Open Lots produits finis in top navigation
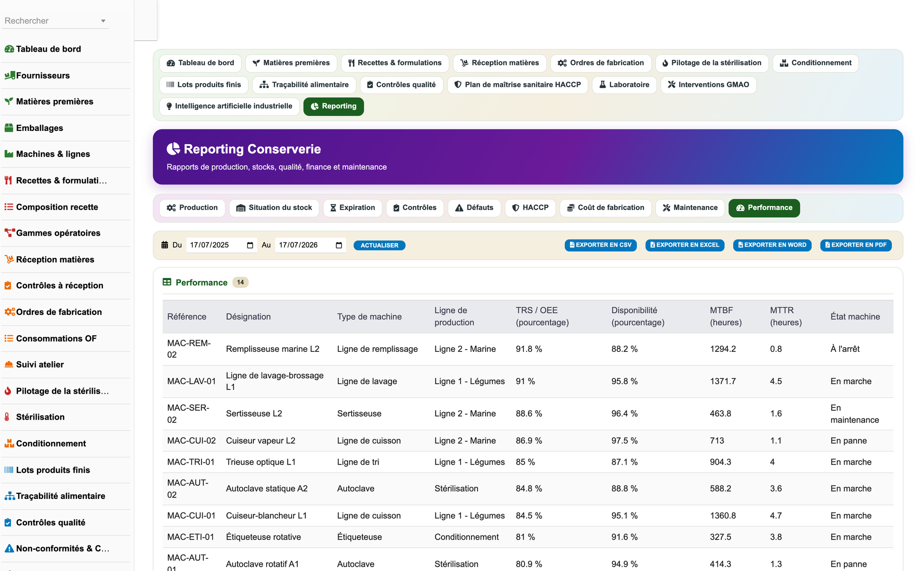This screenshot has width=923, height=571. (x=204, y=85)
